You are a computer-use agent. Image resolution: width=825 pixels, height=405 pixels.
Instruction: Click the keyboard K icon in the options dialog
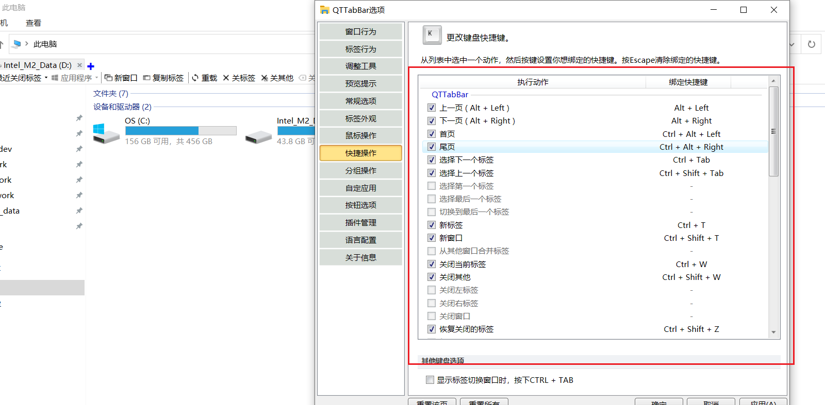(x=432, y=34)
